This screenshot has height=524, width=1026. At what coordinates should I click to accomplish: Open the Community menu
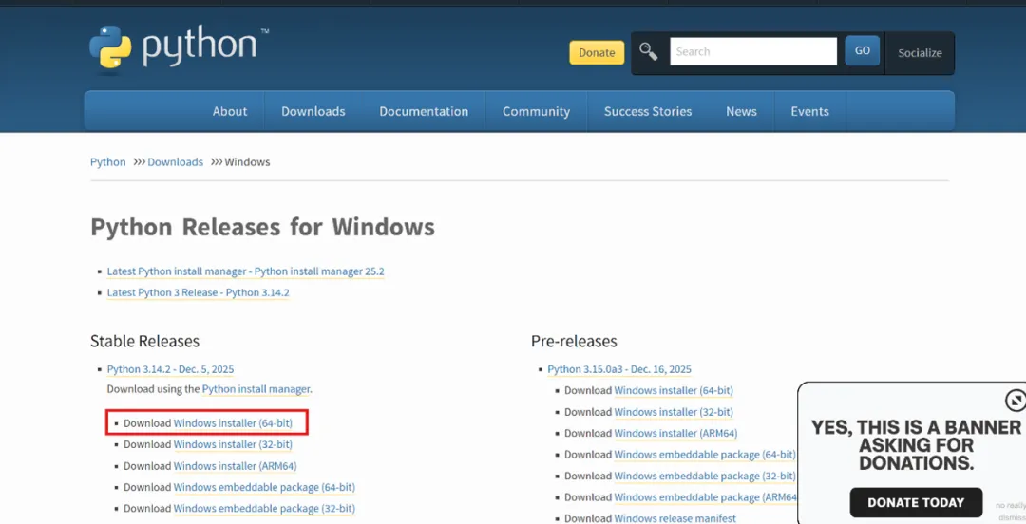click(536, 111)
